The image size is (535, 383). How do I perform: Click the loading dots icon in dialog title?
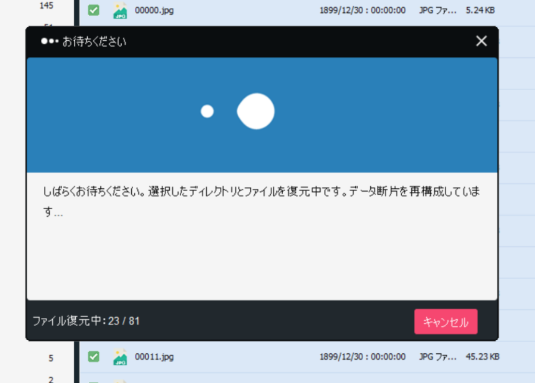point(50,42)
